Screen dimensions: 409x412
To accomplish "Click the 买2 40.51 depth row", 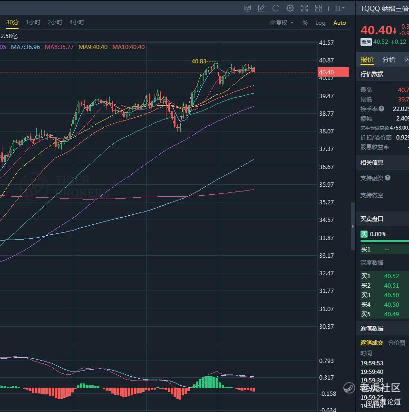I will click(385, 285).
